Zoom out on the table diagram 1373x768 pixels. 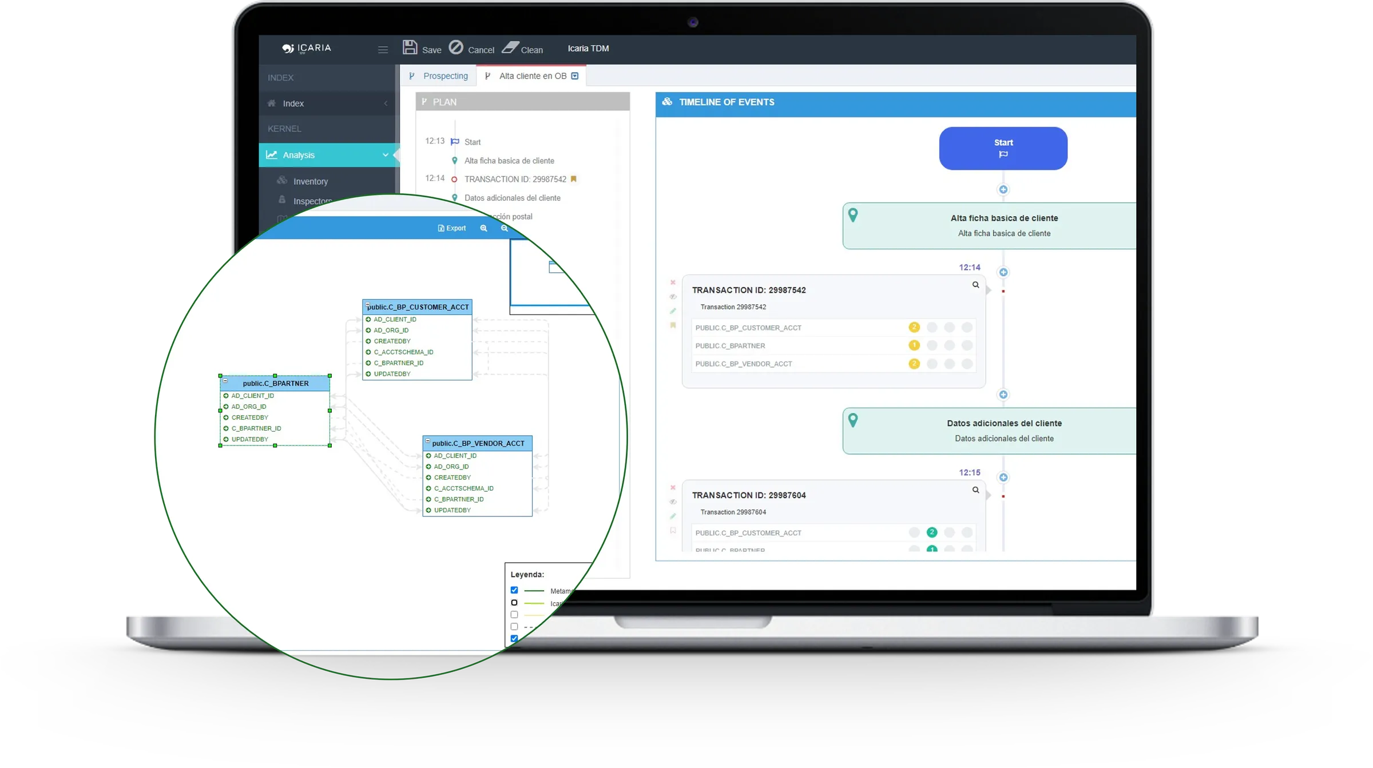click(x=504, y=228)
